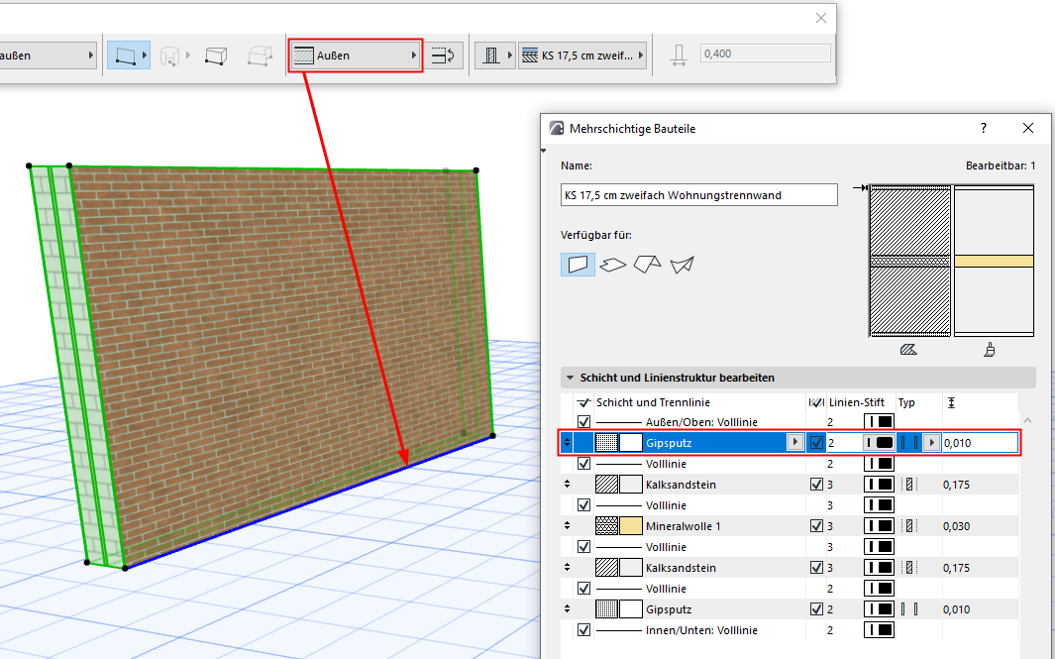Toggle the Außen/Oben: Volllinie checkbox
The height and width of the screenshot is (659, 1055).
click(583, 422)
